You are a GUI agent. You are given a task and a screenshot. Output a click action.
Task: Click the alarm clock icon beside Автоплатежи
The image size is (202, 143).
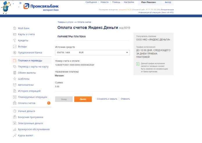click(15, 85)
